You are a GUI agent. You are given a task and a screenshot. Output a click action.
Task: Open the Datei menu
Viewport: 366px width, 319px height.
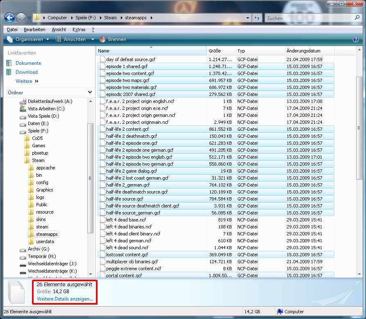[x=12, y=30]
